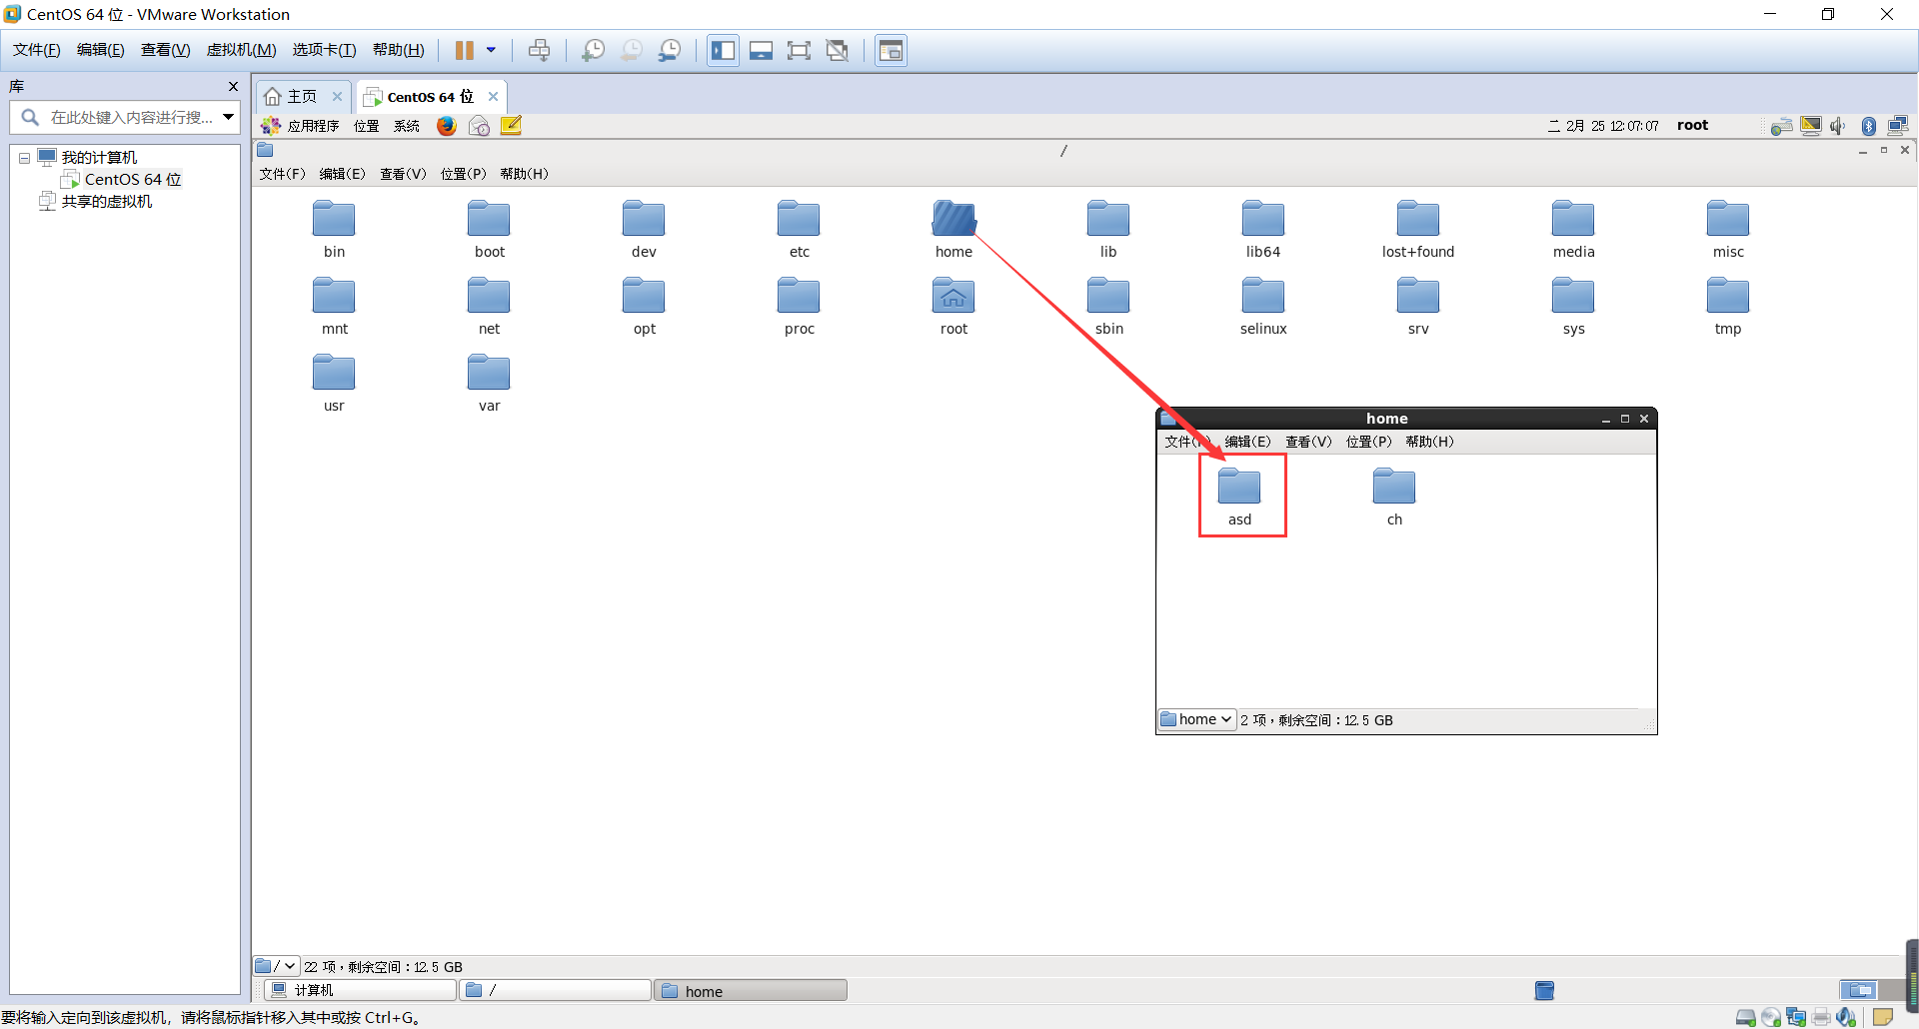Open 位置(P) menu in root file window
The image size is (1919, 1029).
click(x=464, y=174)
